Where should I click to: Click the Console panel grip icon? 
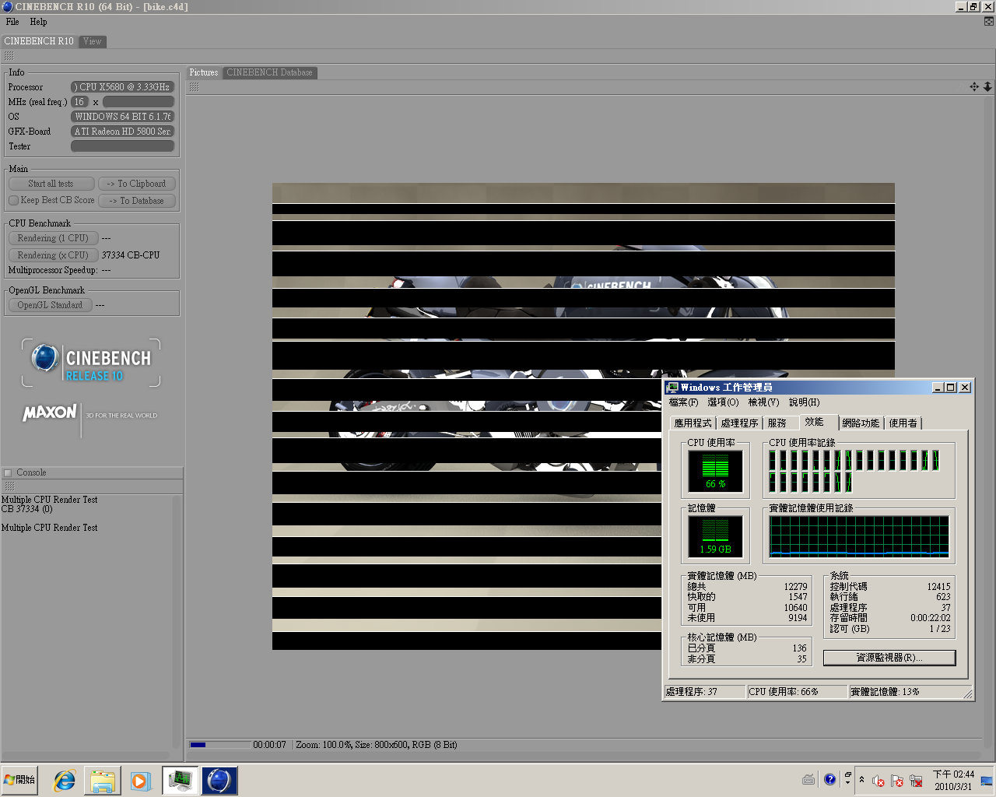click(9, 486)
